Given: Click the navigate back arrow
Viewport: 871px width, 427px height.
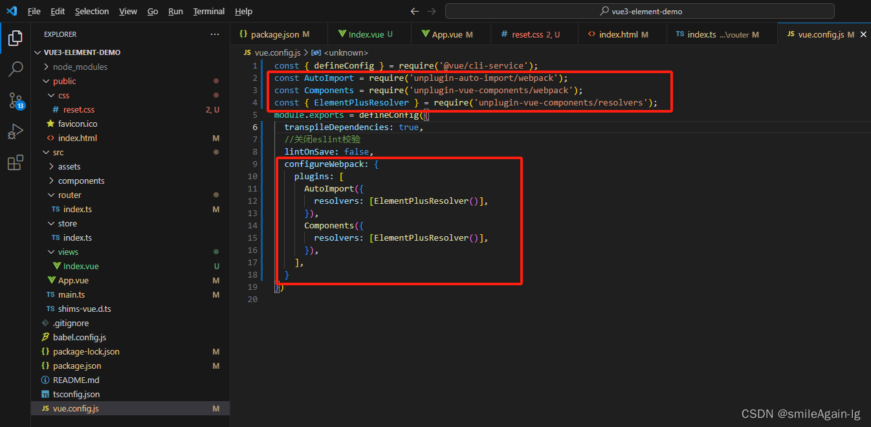Looking at the screenshot, I should (x=415, y=12).
